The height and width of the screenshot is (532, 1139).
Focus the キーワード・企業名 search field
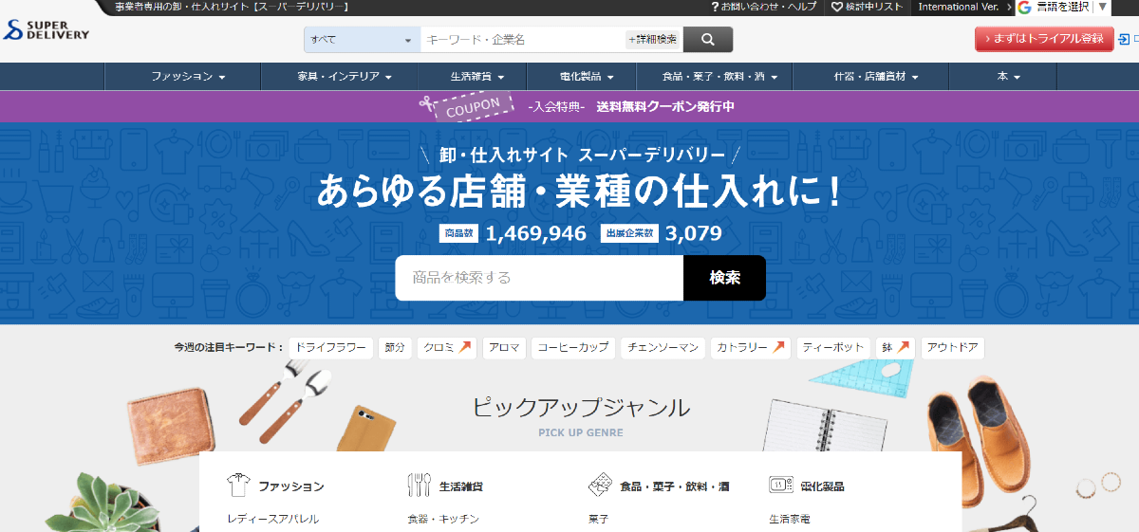522,39
